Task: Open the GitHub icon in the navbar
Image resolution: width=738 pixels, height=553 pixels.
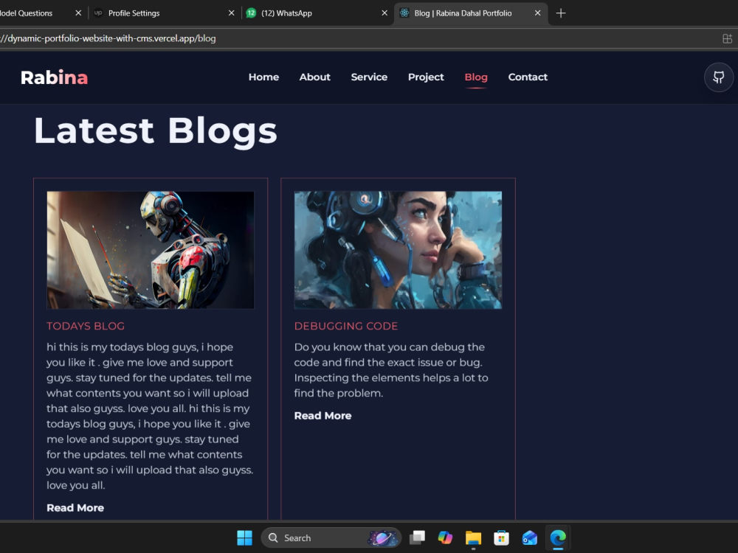Action: click(x=718, y=77)
